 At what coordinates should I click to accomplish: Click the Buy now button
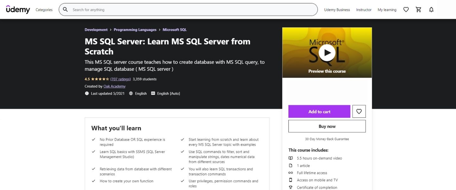tap(327, 126)
